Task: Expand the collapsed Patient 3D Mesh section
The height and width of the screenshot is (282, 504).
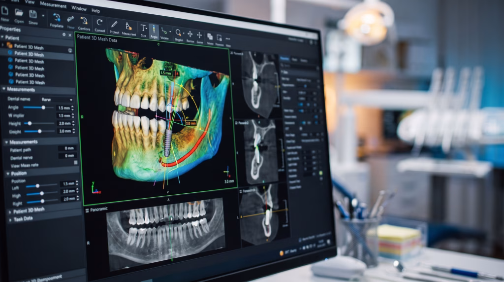Action: (10, 212)
